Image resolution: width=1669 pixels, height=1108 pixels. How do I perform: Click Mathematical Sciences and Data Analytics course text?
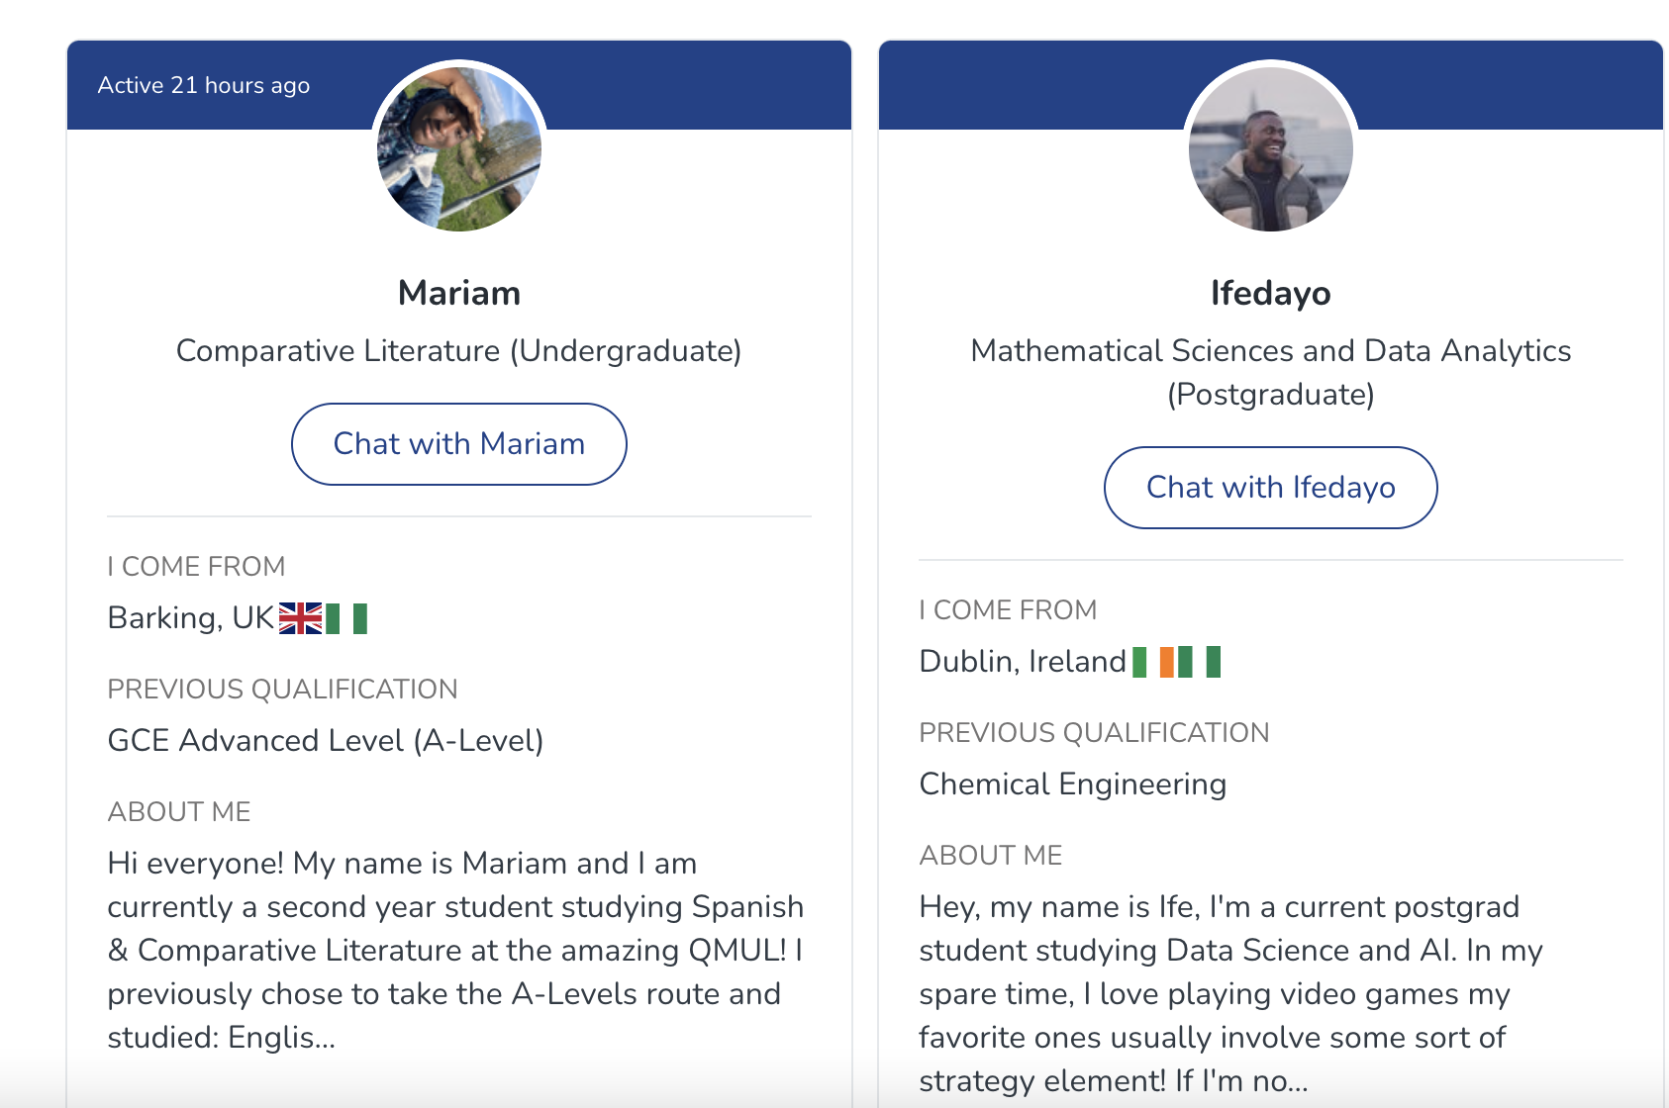(1270, 351)
